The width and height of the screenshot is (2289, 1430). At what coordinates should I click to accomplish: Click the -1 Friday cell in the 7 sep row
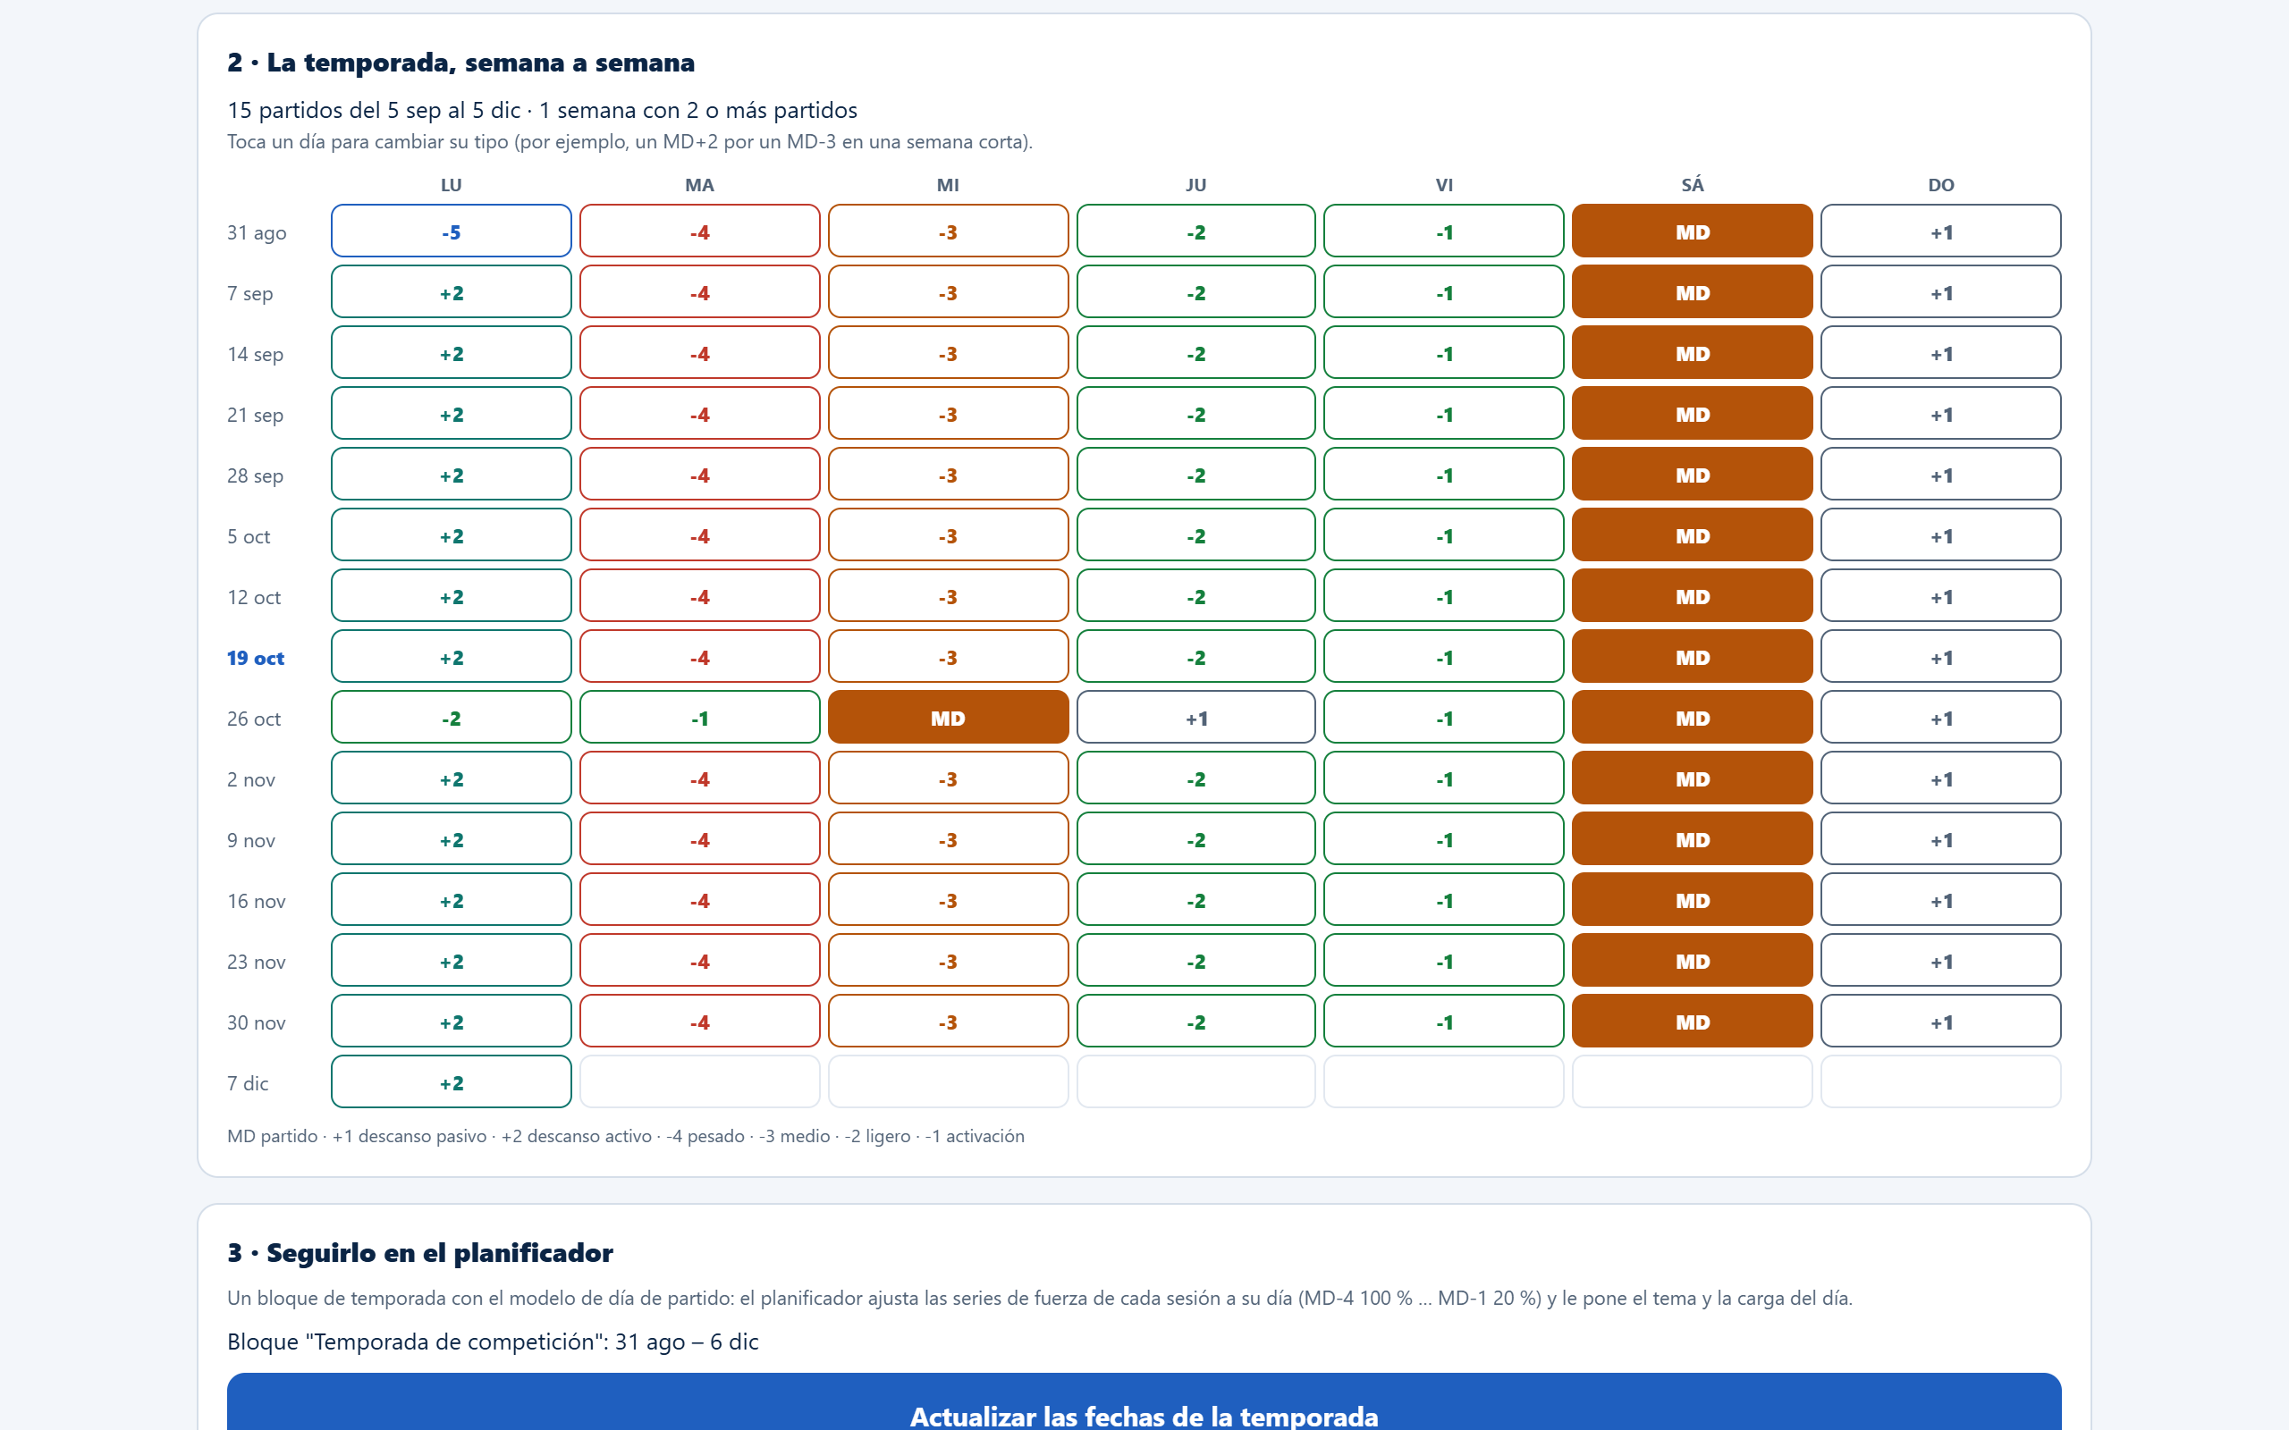click(x=1443, y=291)
